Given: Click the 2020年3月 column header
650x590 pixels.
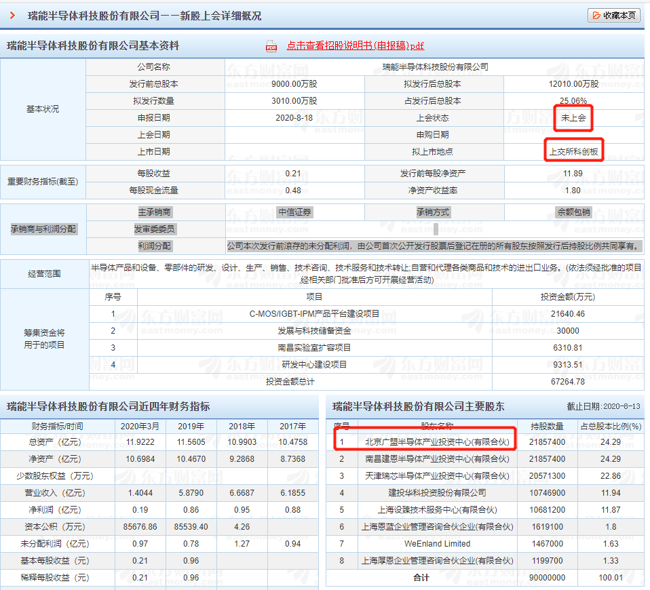Looking at the screenshot, I should click(140, 427).
